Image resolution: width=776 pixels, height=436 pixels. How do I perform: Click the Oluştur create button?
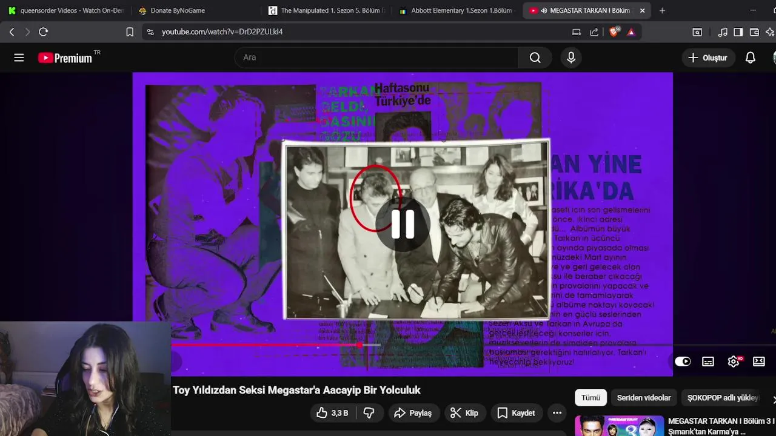point(707,58)
